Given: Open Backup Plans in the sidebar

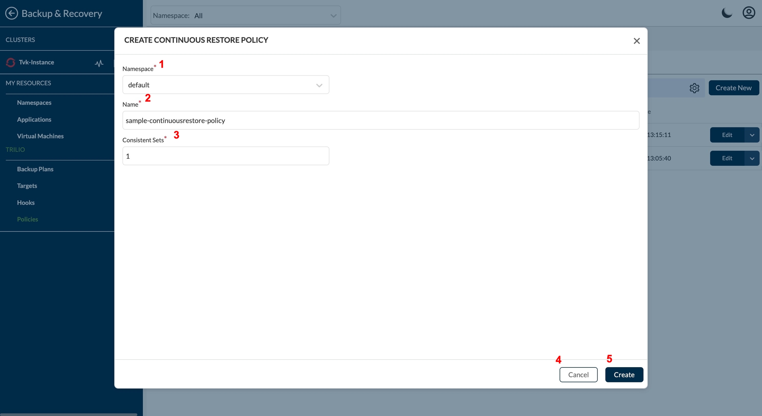Looking at the screenshot, I should (x=35, y=169).
